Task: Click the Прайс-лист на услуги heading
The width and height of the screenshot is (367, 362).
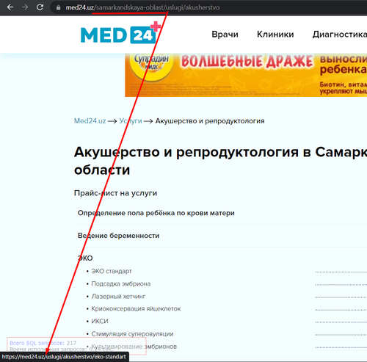Action: 115,193
